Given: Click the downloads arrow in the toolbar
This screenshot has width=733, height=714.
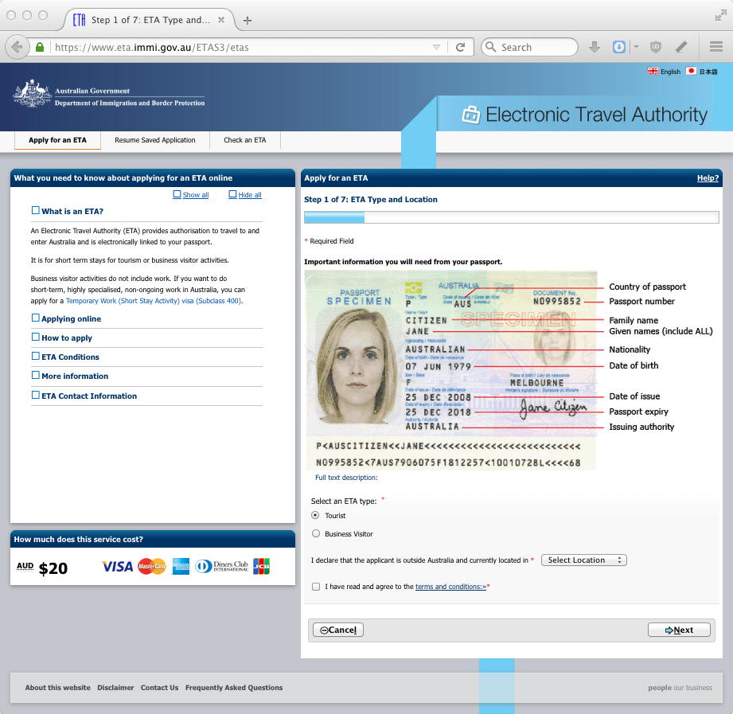Looking at the screenshot, I should [595, 47].
